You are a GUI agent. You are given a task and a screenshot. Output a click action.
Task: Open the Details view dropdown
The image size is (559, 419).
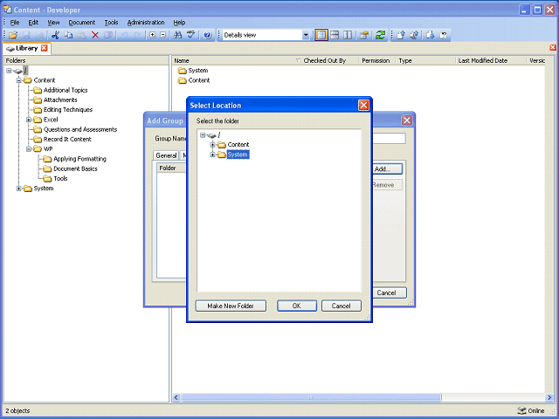point(306,35)
